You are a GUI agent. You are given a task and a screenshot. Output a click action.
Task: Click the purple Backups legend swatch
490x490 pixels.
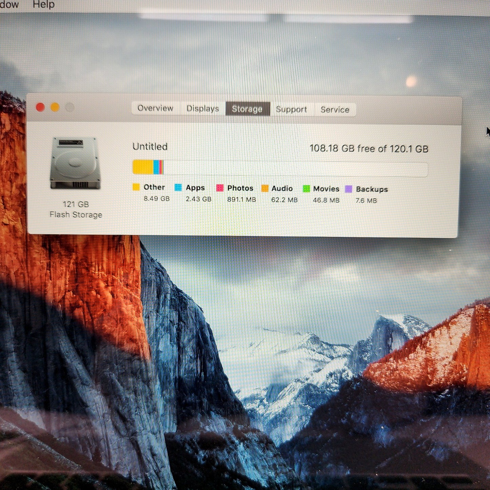point(349,189)
